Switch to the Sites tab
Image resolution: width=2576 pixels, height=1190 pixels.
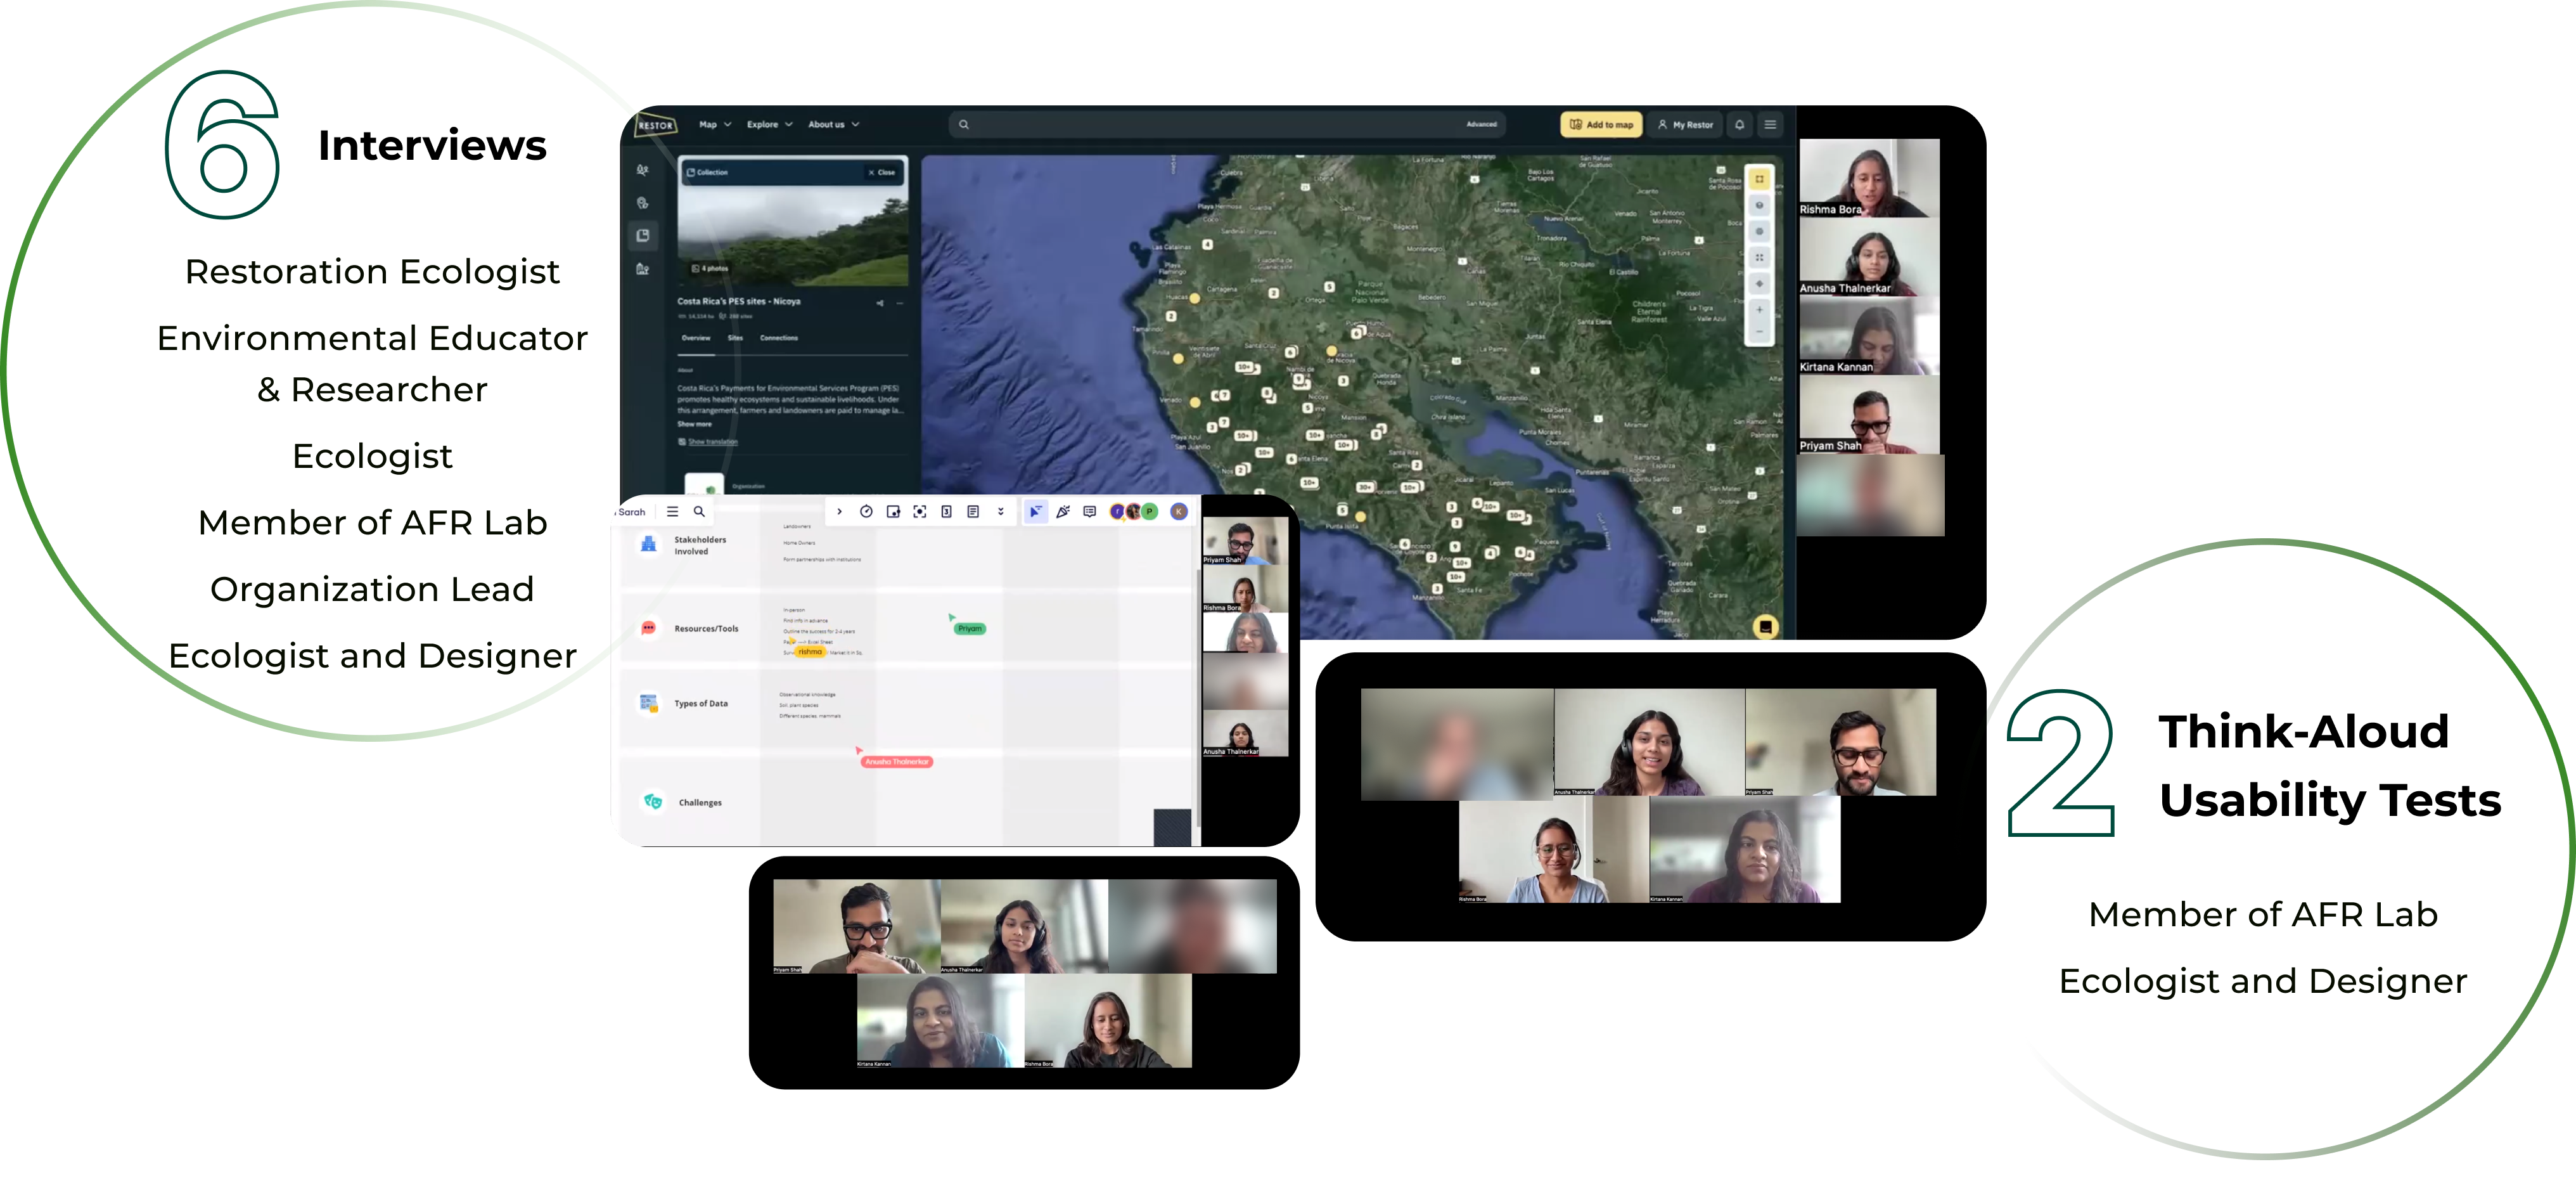click(735, 339)
